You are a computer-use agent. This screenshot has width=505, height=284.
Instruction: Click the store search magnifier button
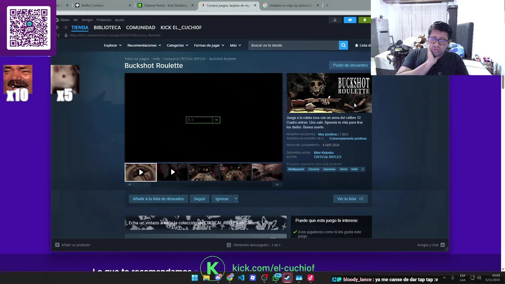[343, 45]
